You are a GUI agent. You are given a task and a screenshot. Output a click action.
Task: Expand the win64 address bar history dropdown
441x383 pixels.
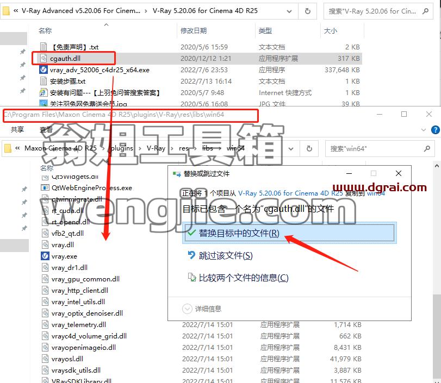pos(291,149)
